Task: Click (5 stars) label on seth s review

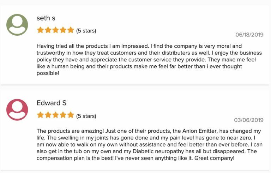Action: click(86, 31)
